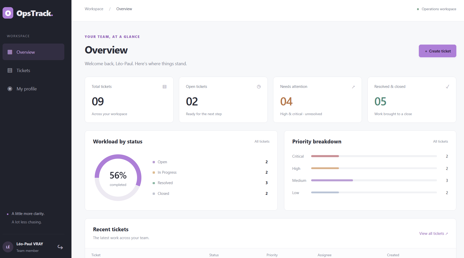The width and height of the screenshot is (464, 258).
Task: Click the Low priority progress bar
Action: (x=374, y=193)
